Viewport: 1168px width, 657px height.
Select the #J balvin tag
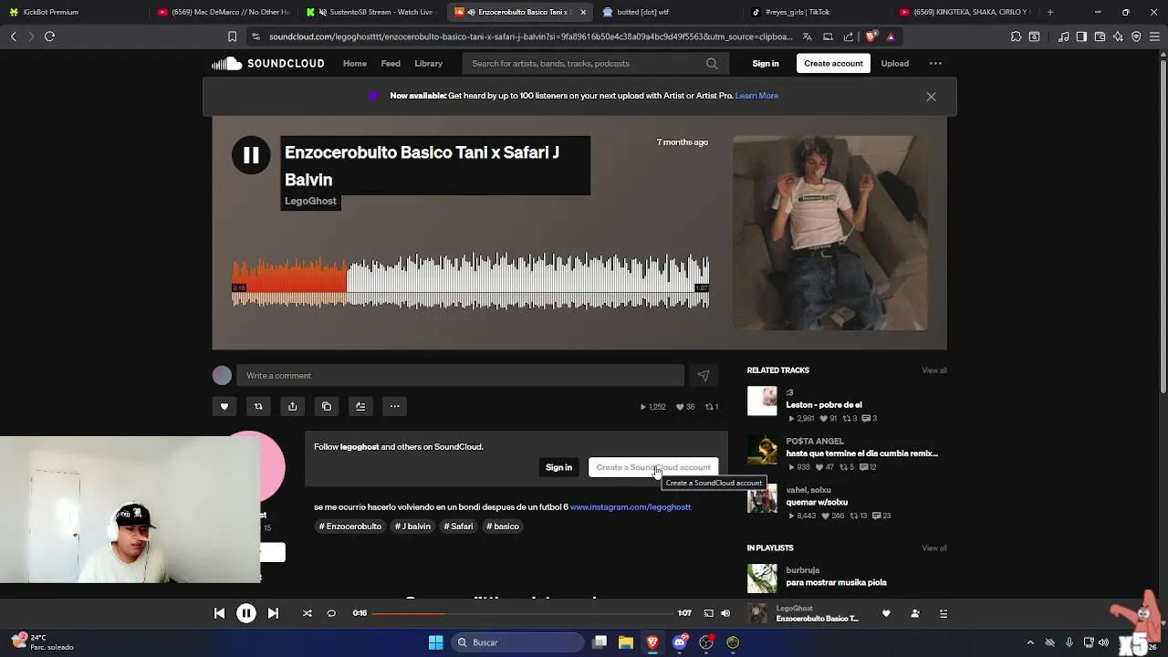point(412,527)
